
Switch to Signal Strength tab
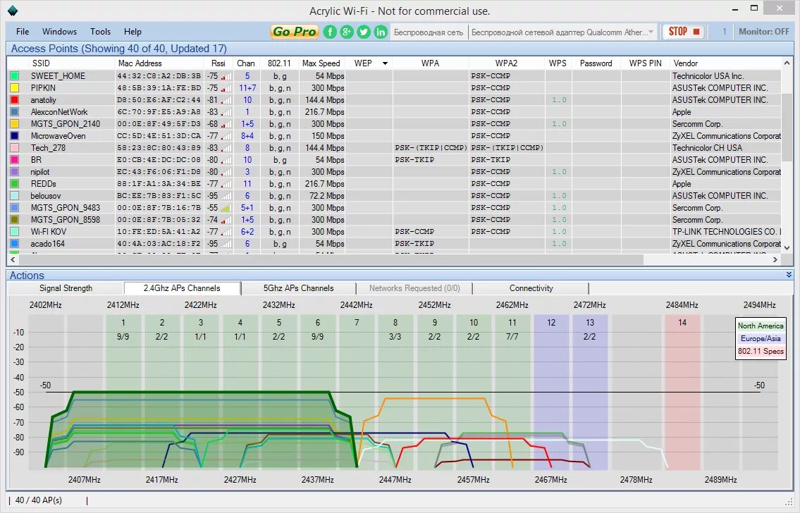pyautogui.click(x=66, y=288)
